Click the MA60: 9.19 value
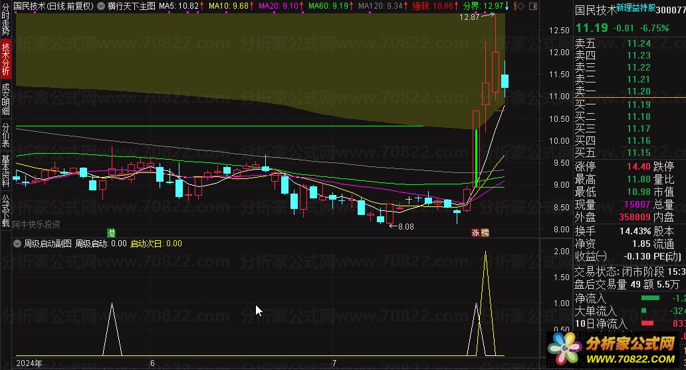 point(328,6)
